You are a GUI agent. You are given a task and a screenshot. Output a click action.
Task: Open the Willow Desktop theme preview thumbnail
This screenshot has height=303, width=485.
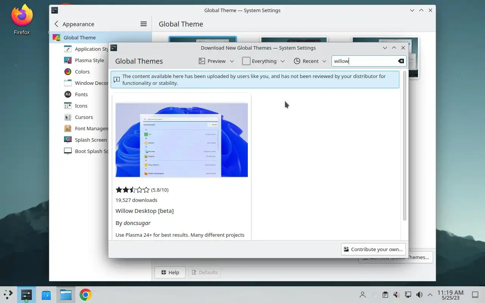tap(181, 140)
